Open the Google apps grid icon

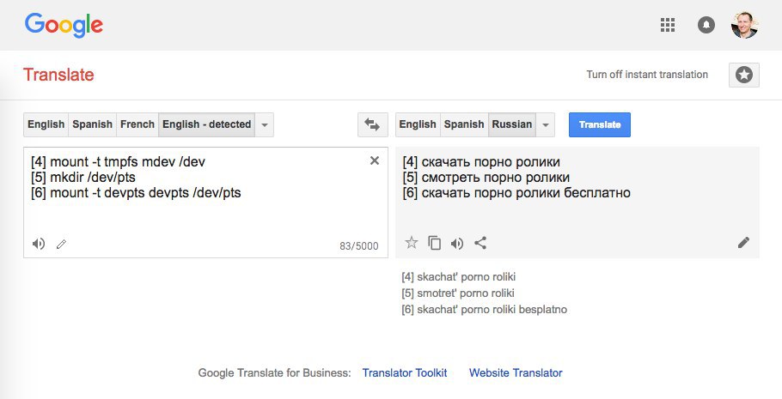tap(668, 25)
